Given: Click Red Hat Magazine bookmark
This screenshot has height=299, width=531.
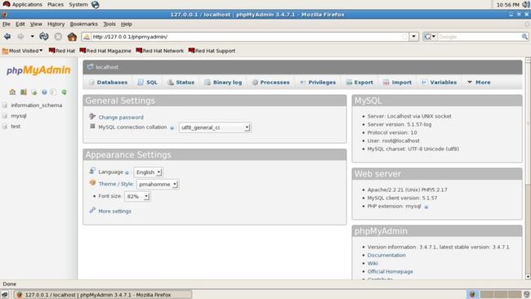Looking at the screenshot, I should coord(105,51).
